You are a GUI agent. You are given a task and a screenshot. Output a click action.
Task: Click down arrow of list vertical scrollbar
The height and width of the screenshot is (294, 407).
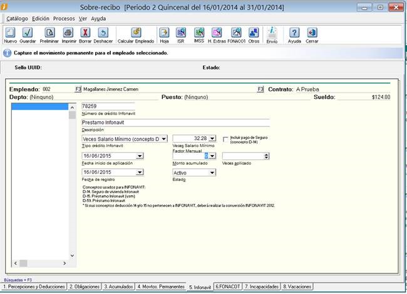click(x=72, y=256)
